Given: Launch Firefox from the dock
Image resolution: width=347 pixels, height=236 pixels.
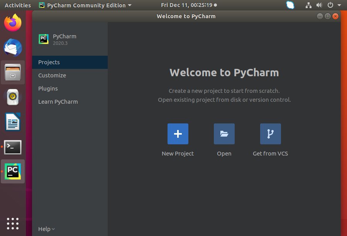Looking at the screenshot, I should (13, 22).
